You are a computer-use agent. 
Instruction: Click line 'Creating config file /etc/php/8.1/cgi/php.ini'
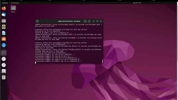tap(61, 43)
